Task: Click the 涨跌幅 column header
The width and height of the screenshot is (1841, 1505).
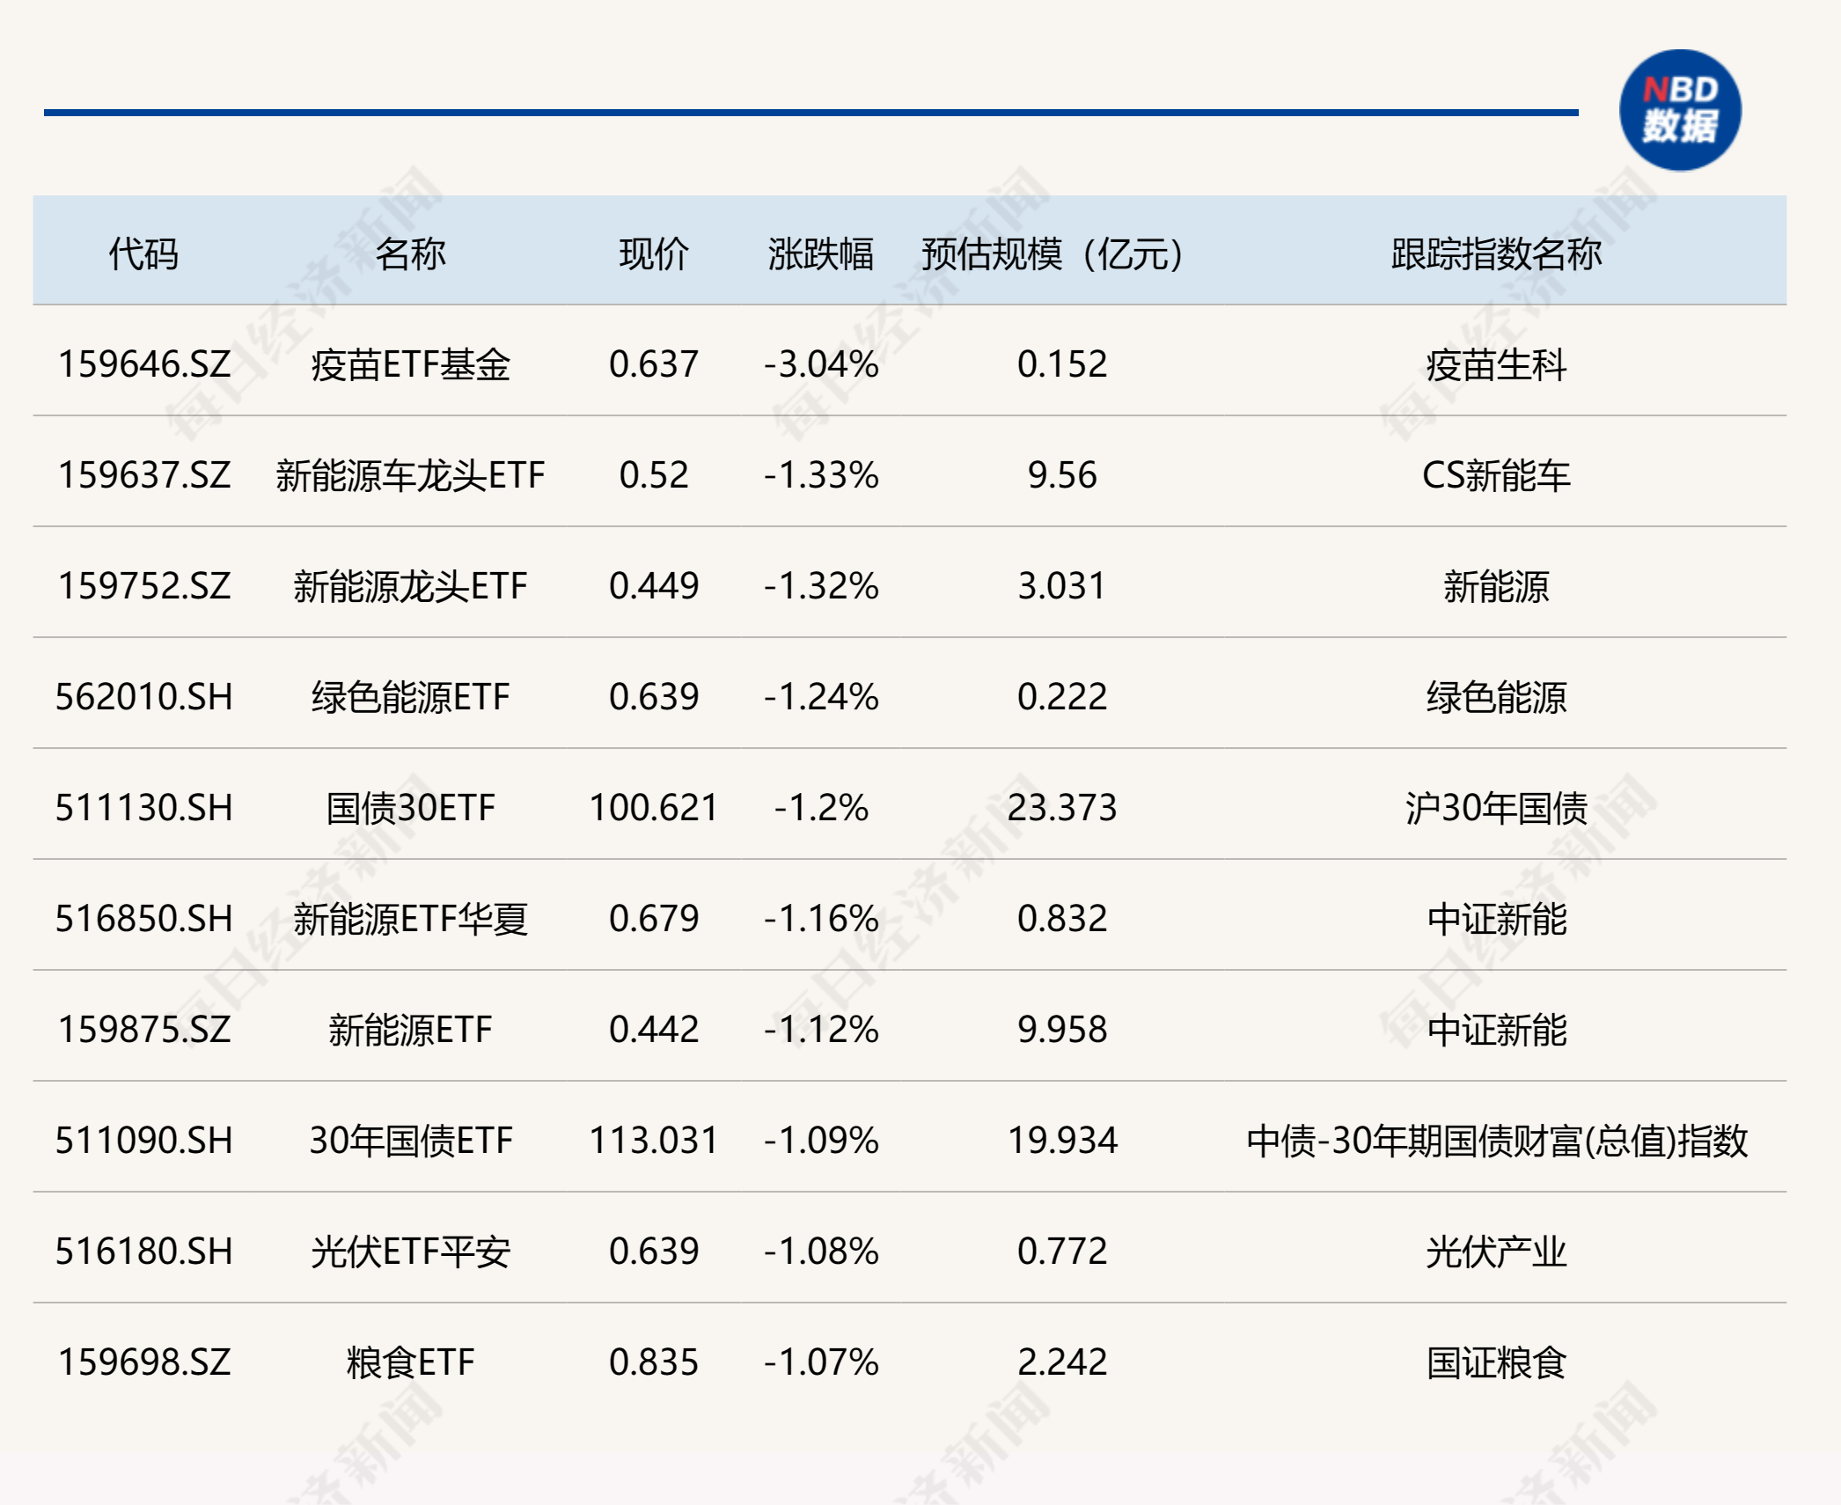Action: pos(820,254)
